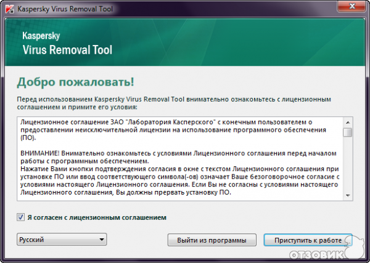Click the "Я согласен с лицензионным соглашением" label

96,217
